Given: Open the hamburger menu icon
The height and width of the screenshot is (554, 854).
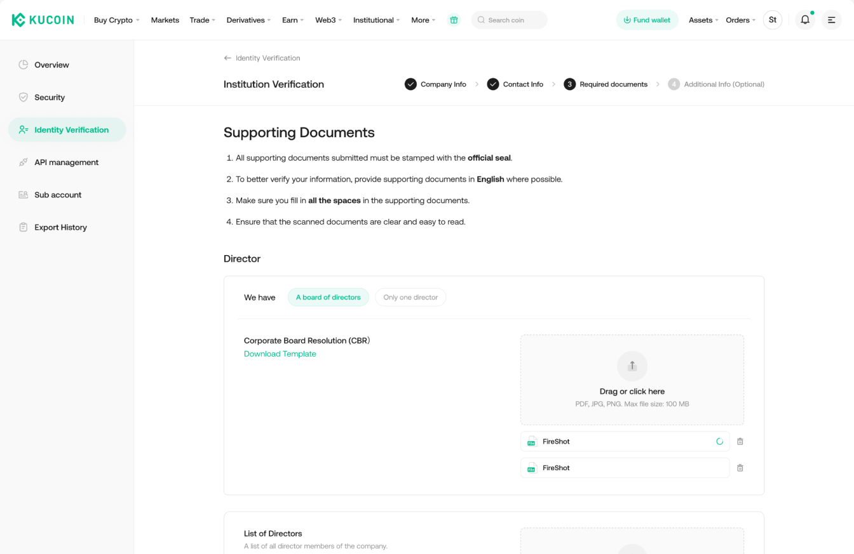Looking at the screenshot, I should (831, 20).
